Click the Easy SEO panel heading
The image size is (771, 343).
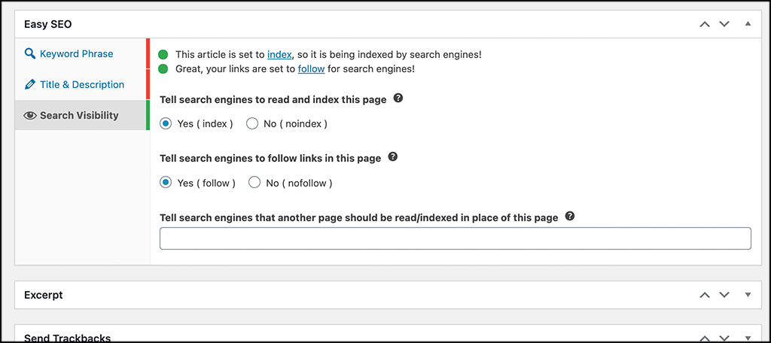pos(47,24)
